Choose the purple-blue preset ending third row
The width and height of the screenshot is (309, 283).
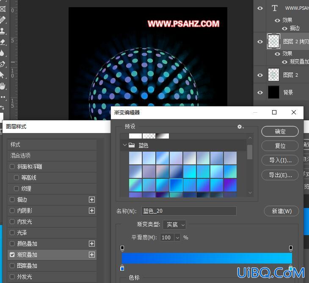pos(230,185)
